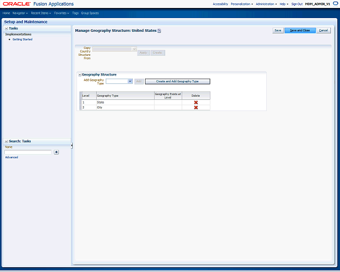Click the Cancel button
340x272 pixels.
click(324, 30)
